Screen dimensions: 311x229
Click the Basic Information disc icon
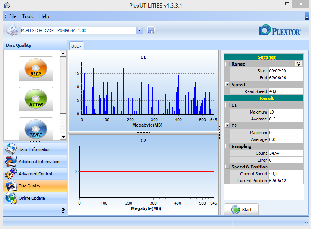[11, 149]
